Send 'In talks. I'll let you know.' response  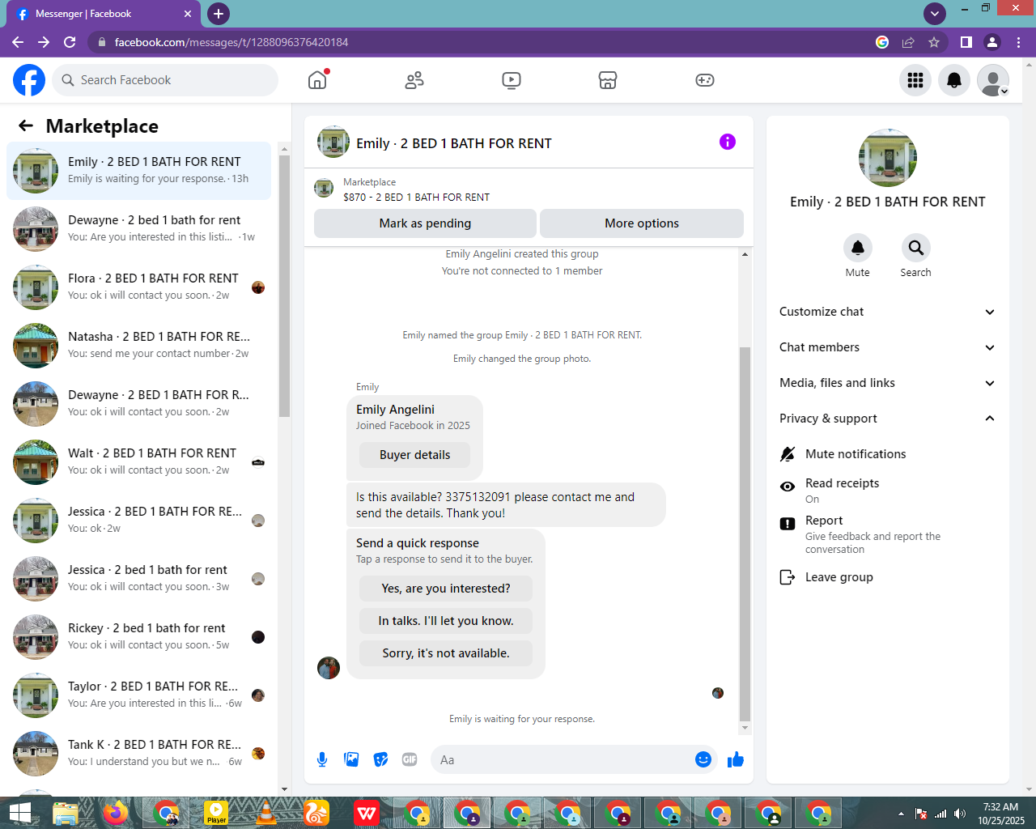pos(446,621)
